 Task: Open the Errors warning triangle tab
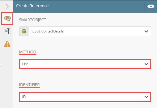(7, 44)
